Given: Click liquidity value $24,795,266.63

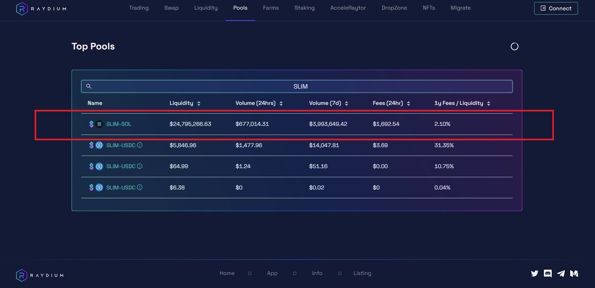Looking at the screenshot, I should (190, 124).
